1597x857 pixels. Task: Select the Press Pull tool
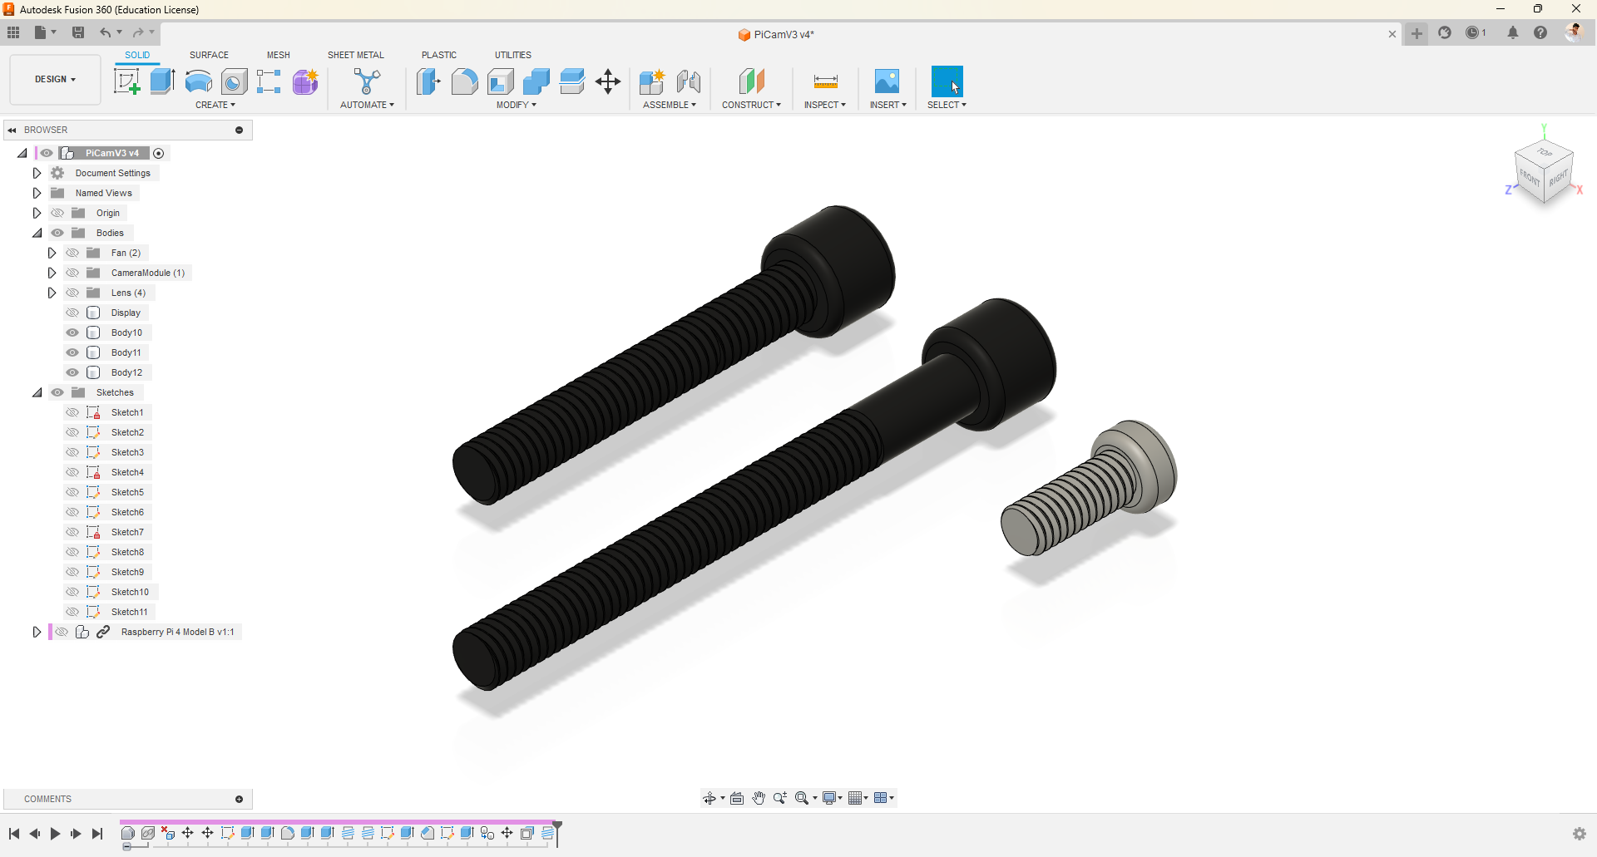pyautogui.click(x=428, y=81)
